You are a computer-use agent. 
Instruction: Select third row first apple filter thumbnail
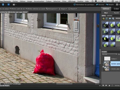click(105, 38)
